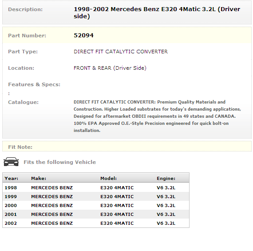The height and width of the screenshot is (251, 253).
Task: Click the 'Location:' label
Action: coord(21,68)
